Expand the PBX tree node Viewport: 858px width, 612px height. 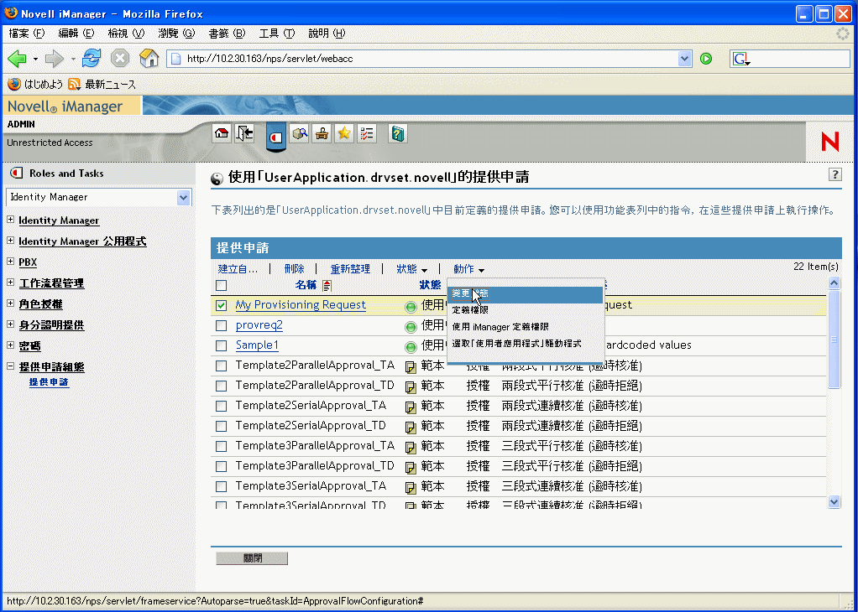click(x=10, y=262)
